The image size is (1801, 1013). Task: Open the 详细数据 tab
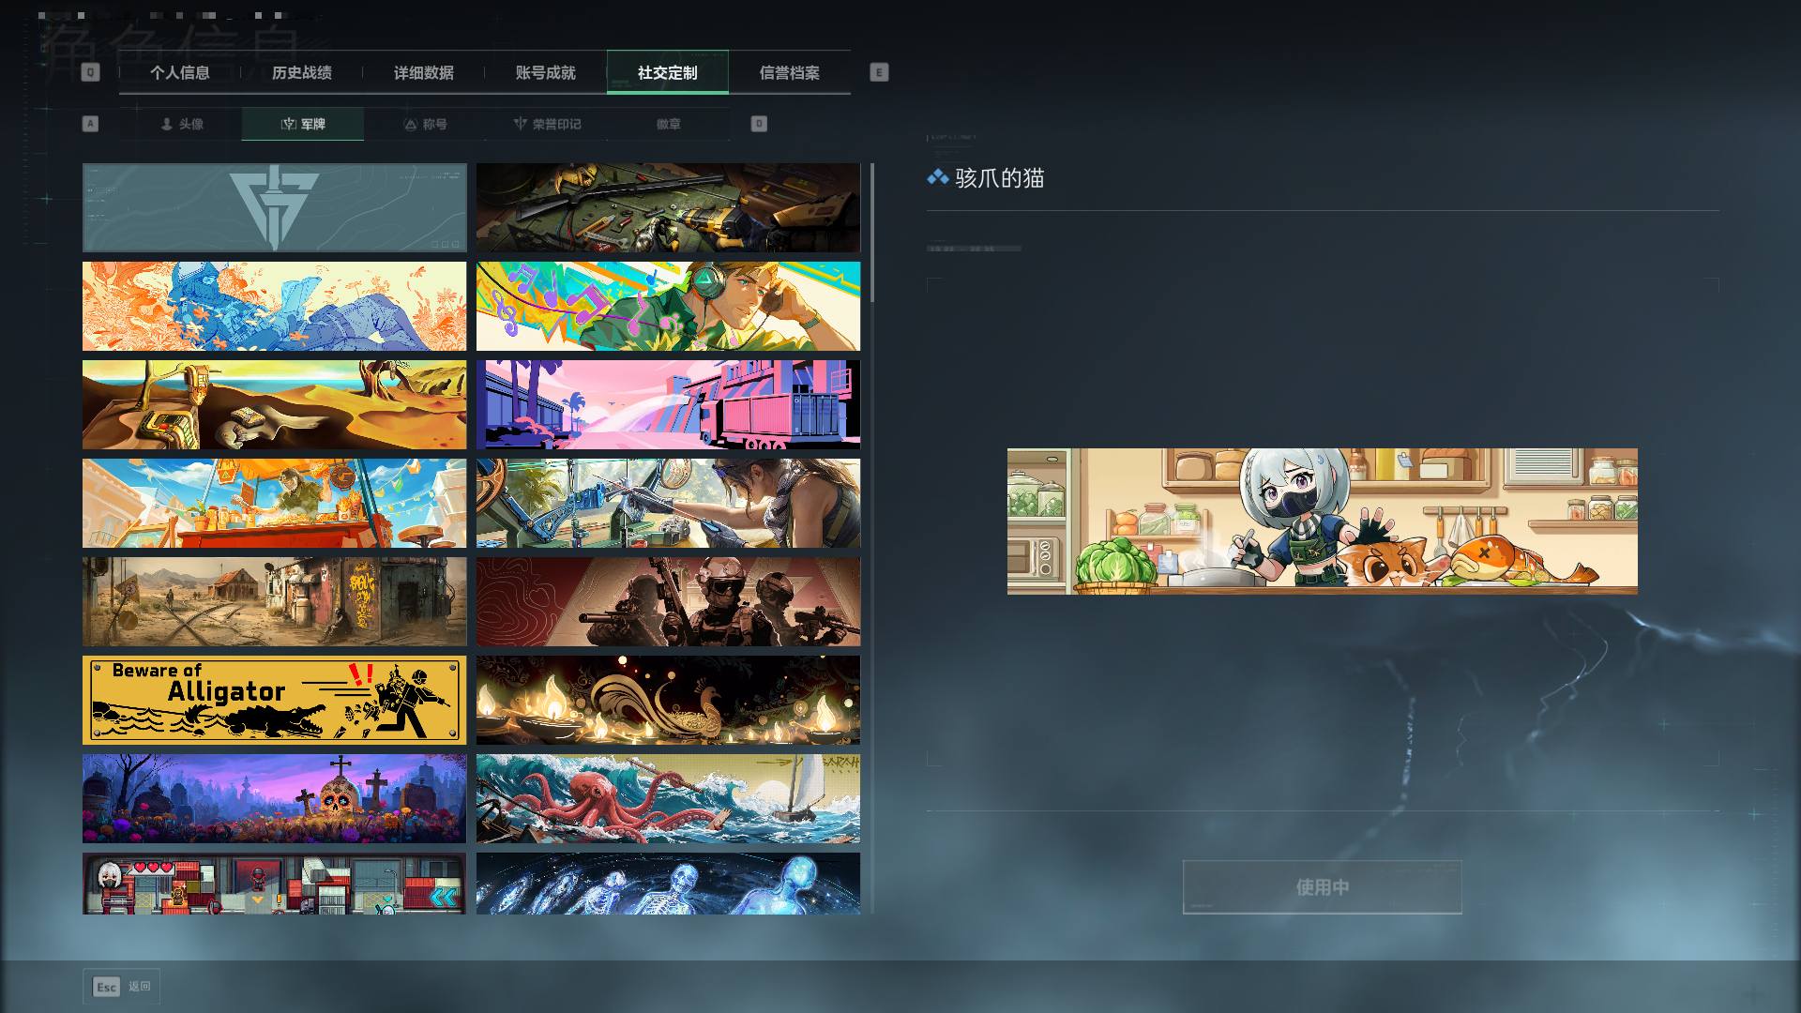tap(423, 72)
